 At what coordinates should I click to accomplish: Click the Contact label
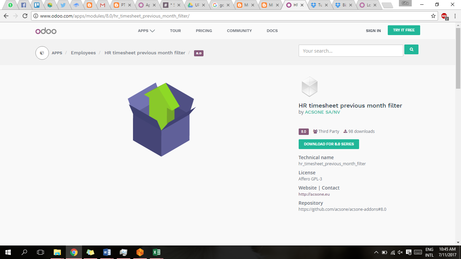[x=331, y=188]
